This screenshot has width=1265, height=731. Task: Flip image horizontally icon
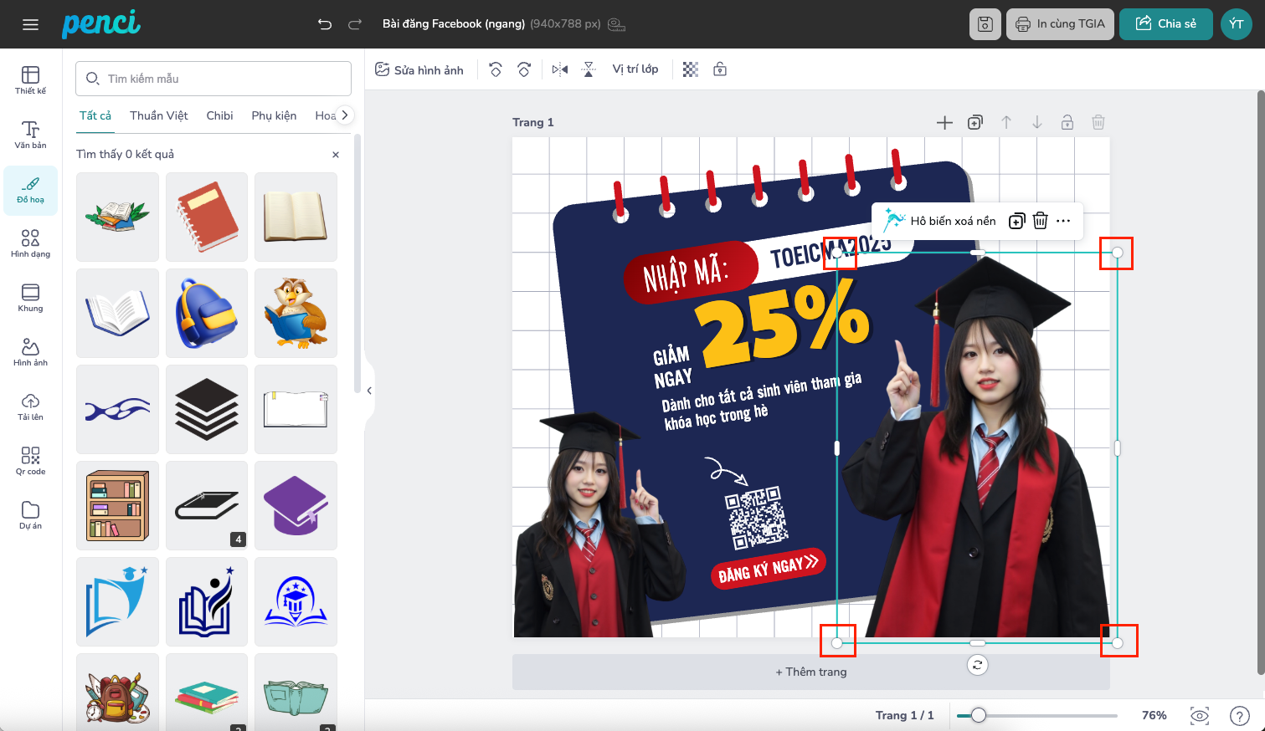560,70
